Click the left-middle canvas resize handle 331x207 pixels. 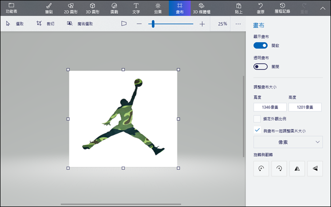pyautogui.click(x=68, y=119)
